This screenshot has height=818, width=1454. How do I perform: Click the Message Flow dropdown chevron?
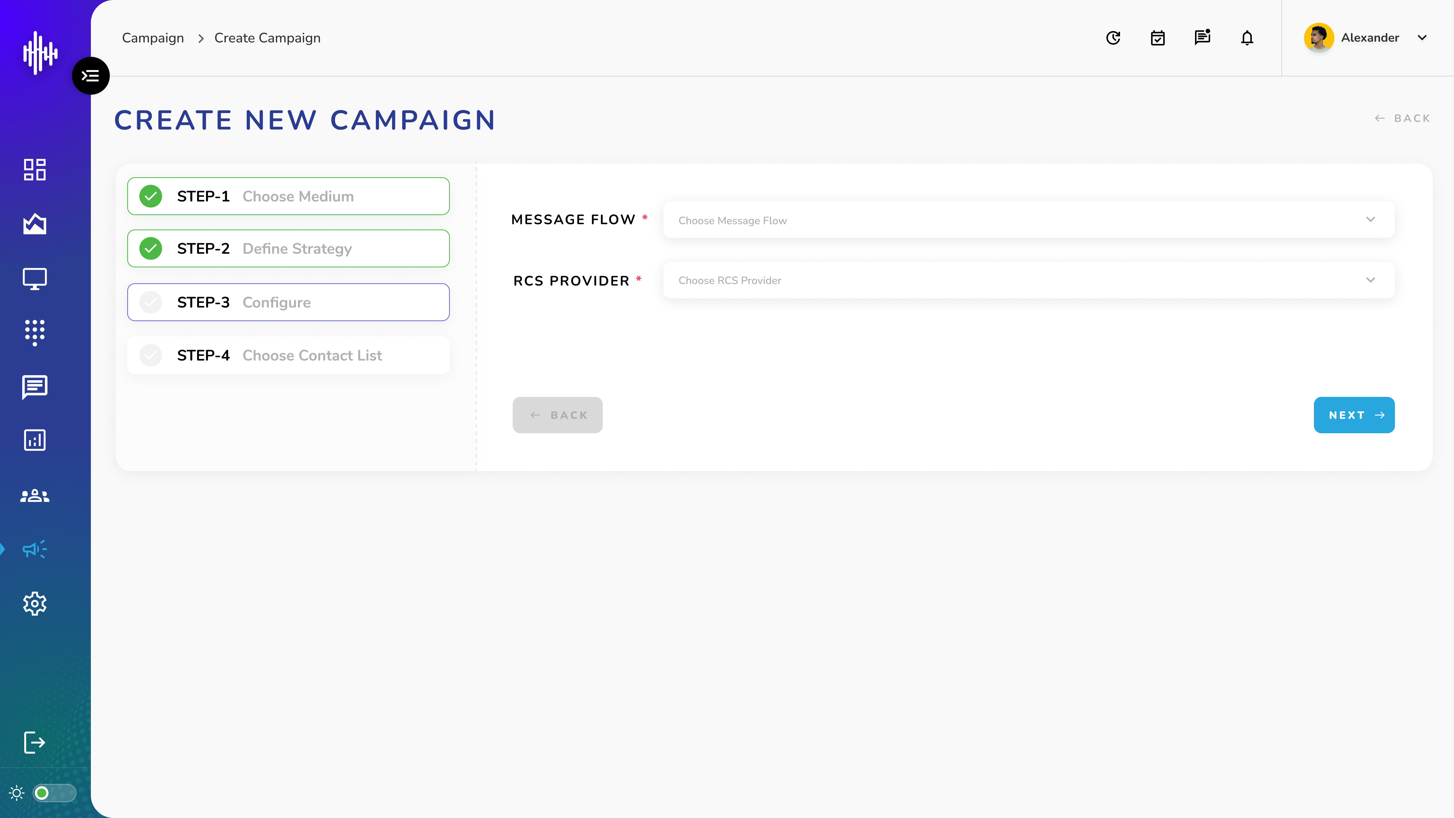[x=1370, y=220]
